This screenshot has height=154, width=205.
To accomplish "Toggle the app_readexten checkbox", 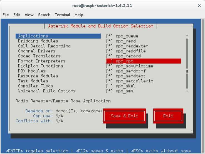I will pyautogui.click(x=109, y=46).
